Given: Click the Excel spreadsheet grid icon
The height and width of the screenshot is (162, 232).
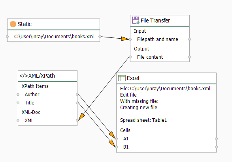Looking at the screenshot, I should [122, 78].
